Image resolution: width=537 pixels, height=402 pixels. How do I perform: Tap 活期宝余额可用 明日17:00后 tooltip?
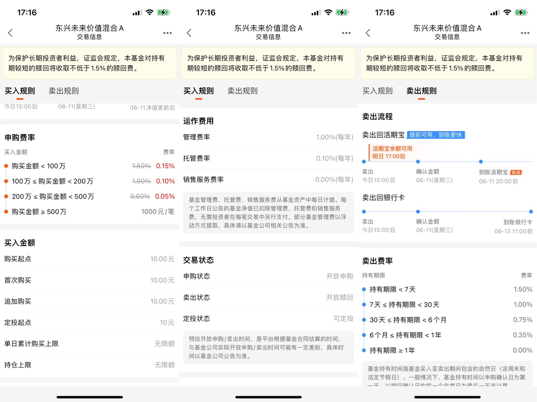(x=392, y=152)
